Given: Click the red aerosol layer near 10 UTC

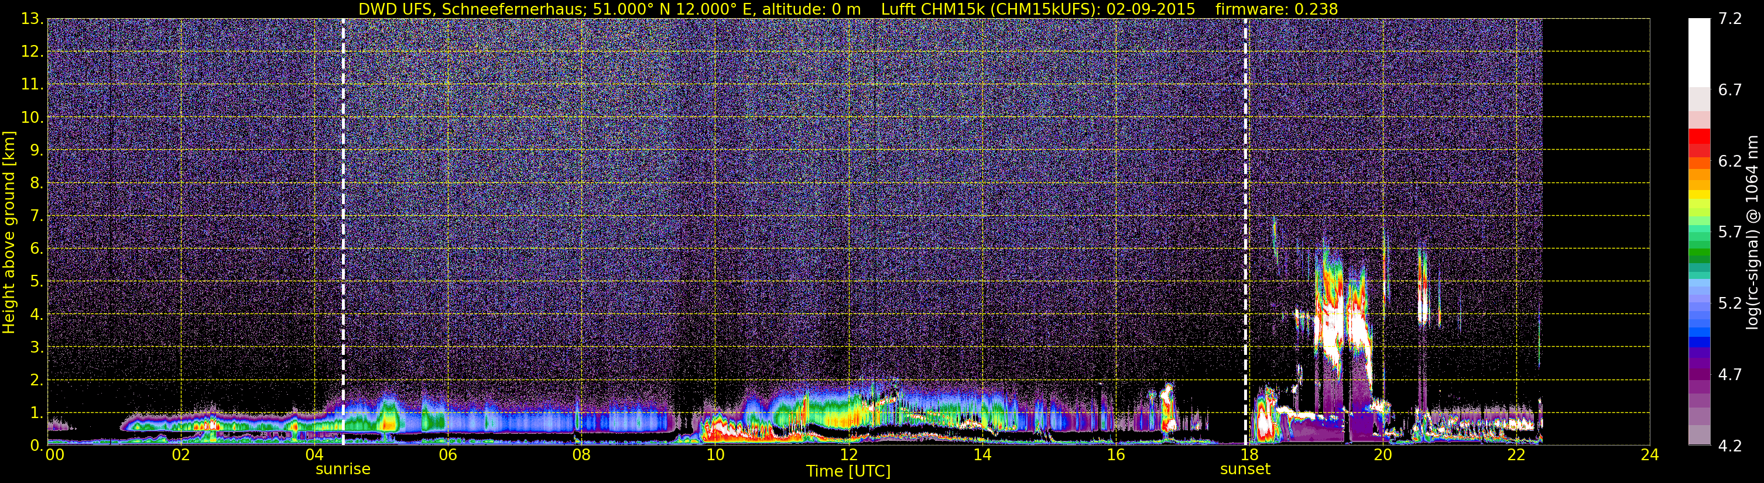Looking at the screenshot, I should [727, 431].
